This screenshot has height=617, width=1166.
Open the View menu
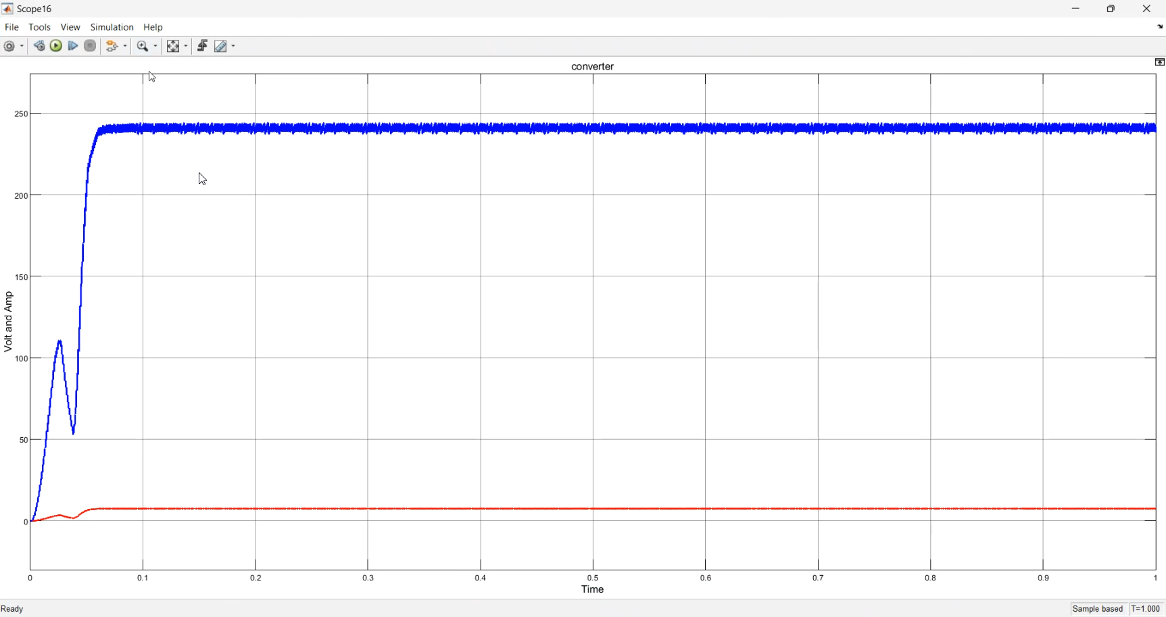[70, 27]
